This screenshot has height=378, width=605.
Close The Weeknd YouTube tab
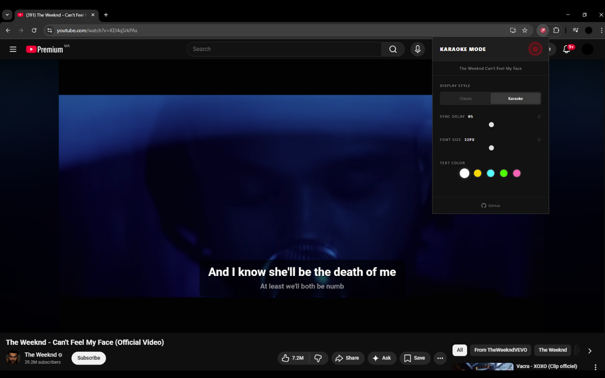tap(93, 15)
